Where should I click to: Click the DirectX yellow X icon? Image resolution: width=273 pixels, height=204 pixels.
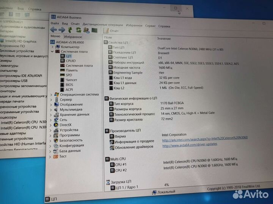[56, 125]
